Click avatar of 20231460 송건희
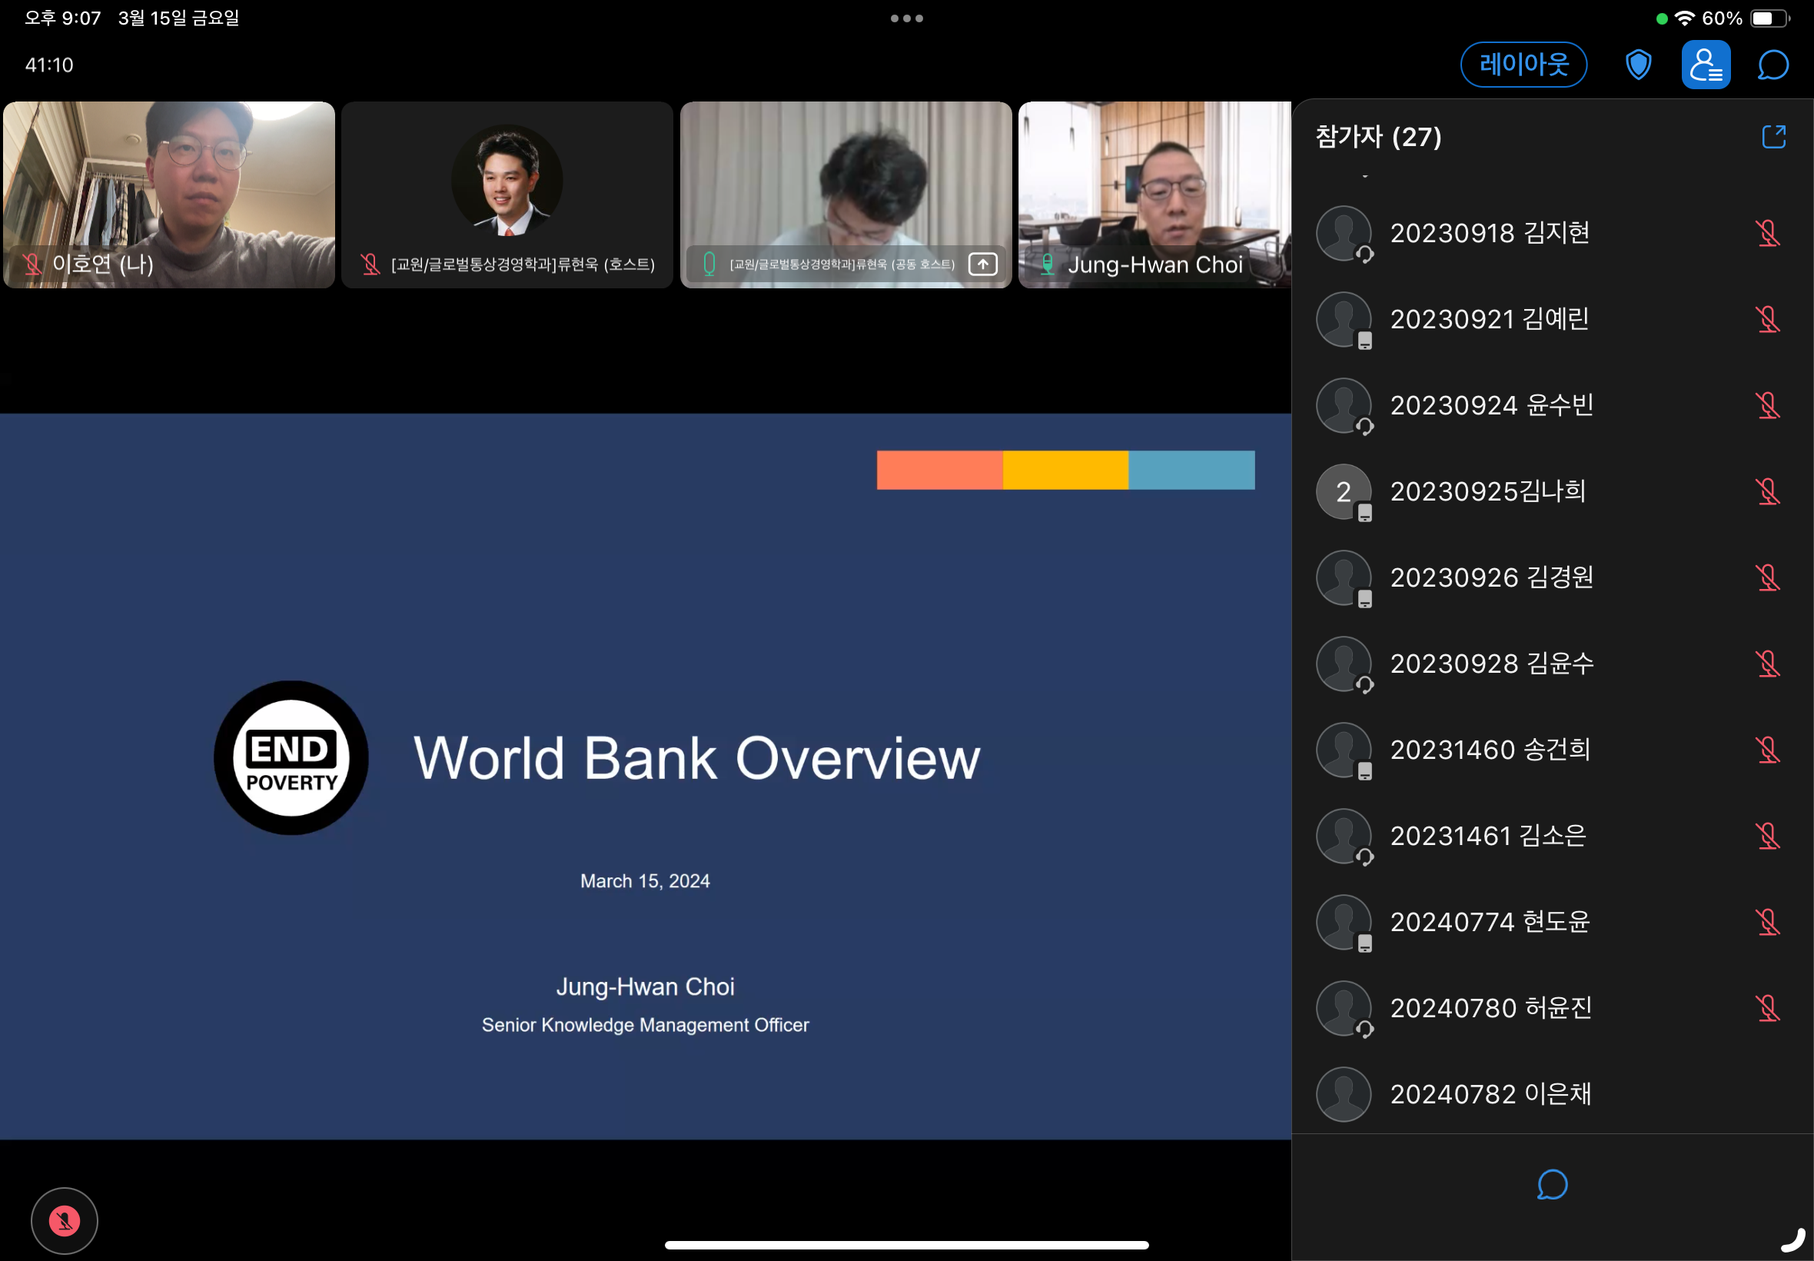 1344,750
